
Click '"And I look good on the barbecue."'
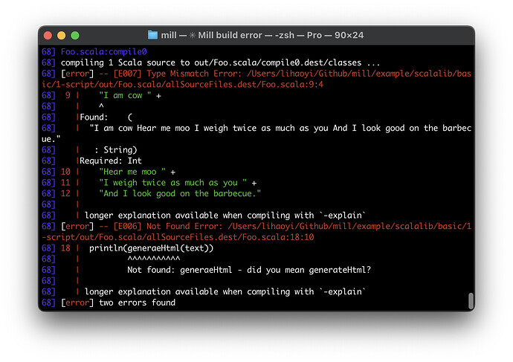[180, 193]
